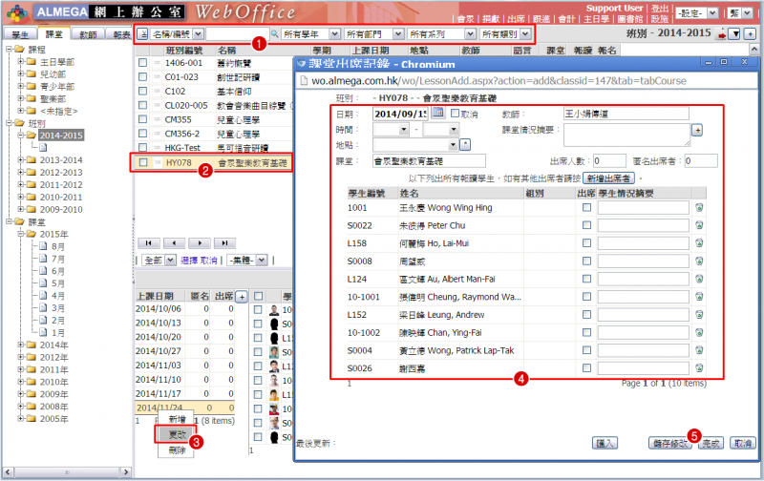This screenshot has width=764, height=481.
Task: Click the remove icon in row S0004 Wong, Patrick
Action: [699, 350]
